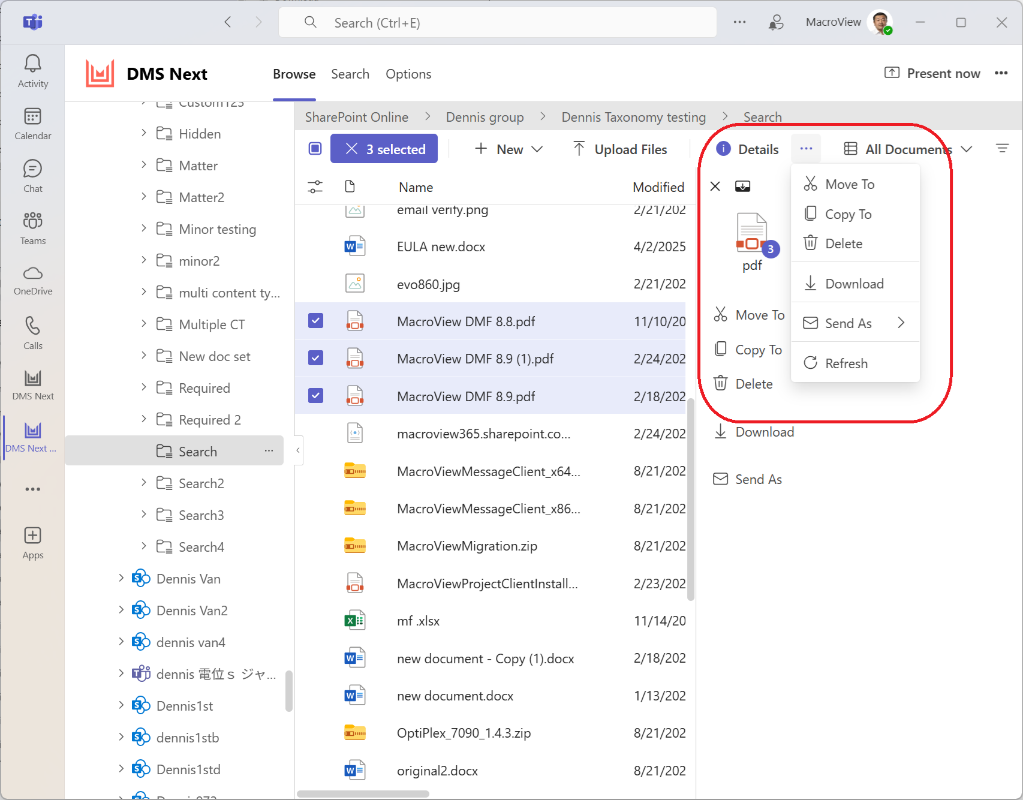Close the details panel with the X
Viewport: 1023px width, 800px height.
pyautogui.click(x=715, y=187)
